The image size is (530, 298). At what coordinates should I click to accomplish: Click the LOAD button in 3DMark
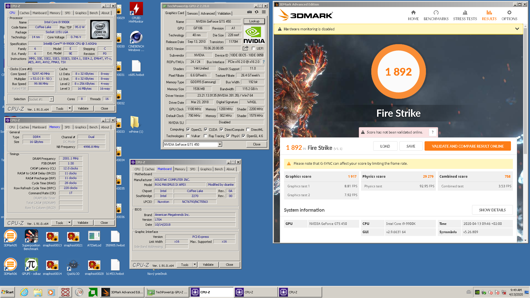click(x=385, y=146)
